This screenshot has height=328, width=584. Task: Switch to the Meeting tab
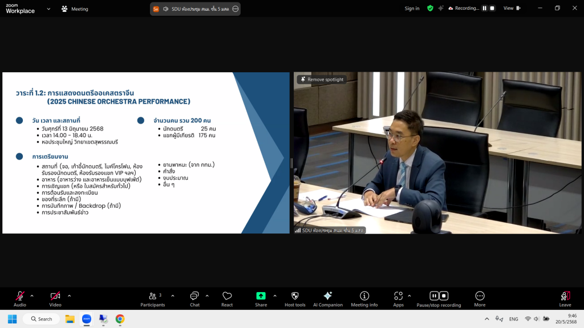pos(75,9)
